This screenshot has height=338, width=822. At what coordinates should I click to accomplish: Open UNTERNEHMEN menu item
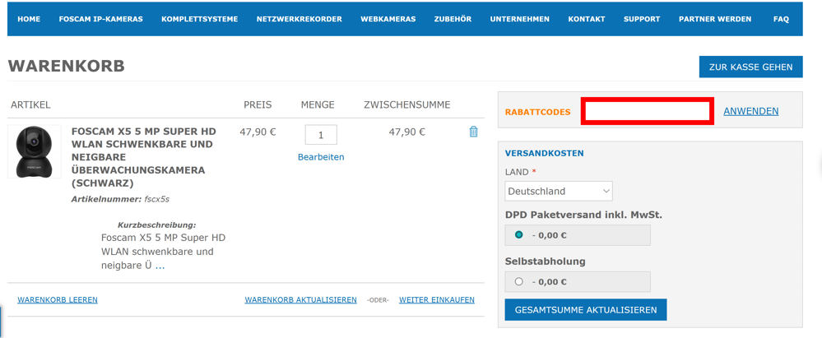519,19
